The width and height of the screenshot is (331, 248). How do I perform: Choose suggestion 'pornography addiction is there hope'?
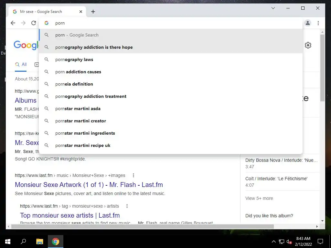point(171,47)
